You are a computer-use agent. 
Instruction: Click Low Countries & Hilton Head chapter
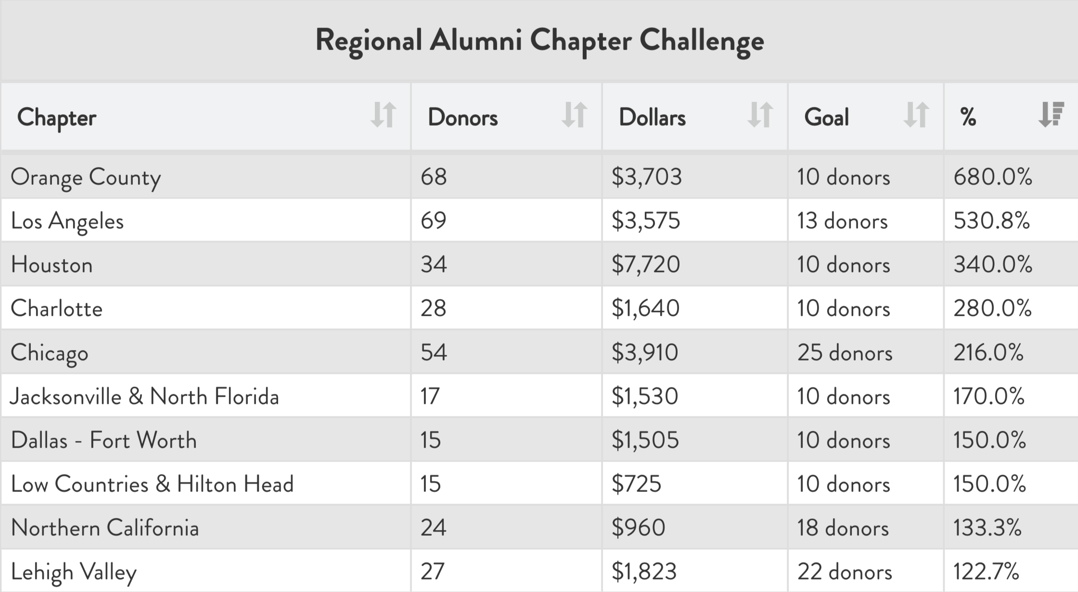click(152, 484)
